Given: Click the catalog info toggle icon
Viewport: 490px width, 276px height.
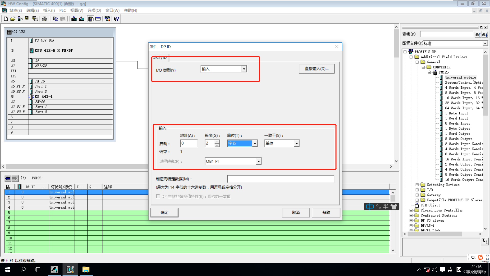Looking at the screenshot, I should (x=485, y=241).
